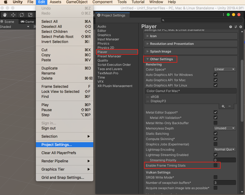
Task: Add a color gamut with the plus button
Action: point(223,106)
